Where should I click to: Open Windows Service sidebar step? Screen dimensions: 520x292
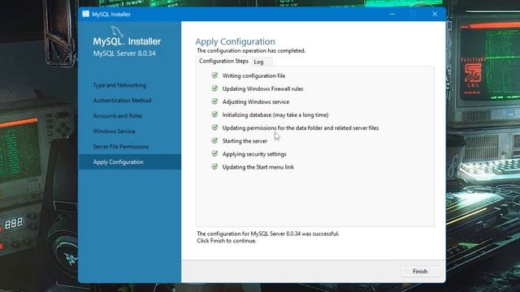click(114, 131)
